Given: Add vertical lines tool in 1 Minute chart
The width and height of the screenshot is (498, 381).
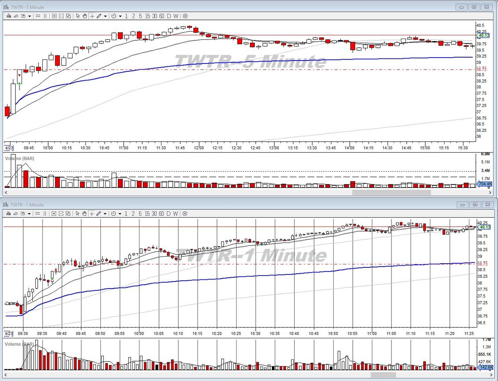Looking at the screenshot, I should click(45, 213).
